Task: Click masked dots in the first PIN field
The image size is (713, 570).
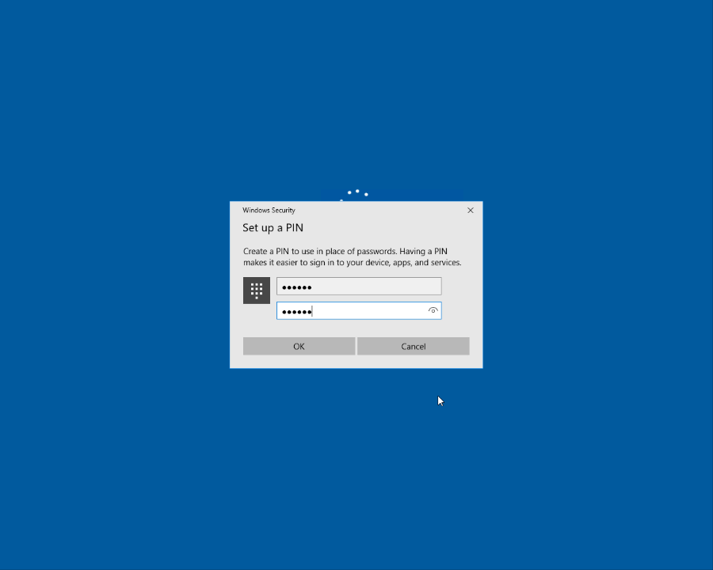Action: click(x=297, y=287)
